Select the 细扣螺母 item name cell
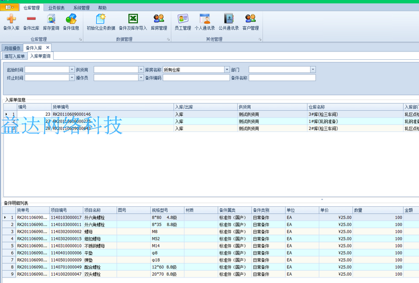 (99, 239)
